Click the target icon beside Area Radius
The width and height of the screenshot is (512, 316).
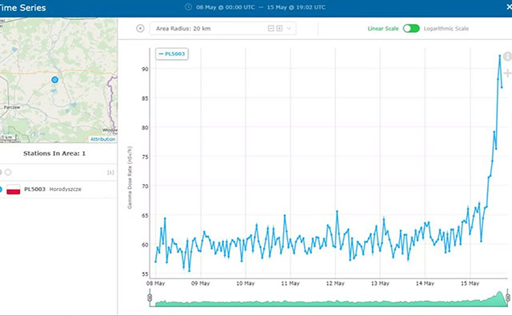click(140, 29)
